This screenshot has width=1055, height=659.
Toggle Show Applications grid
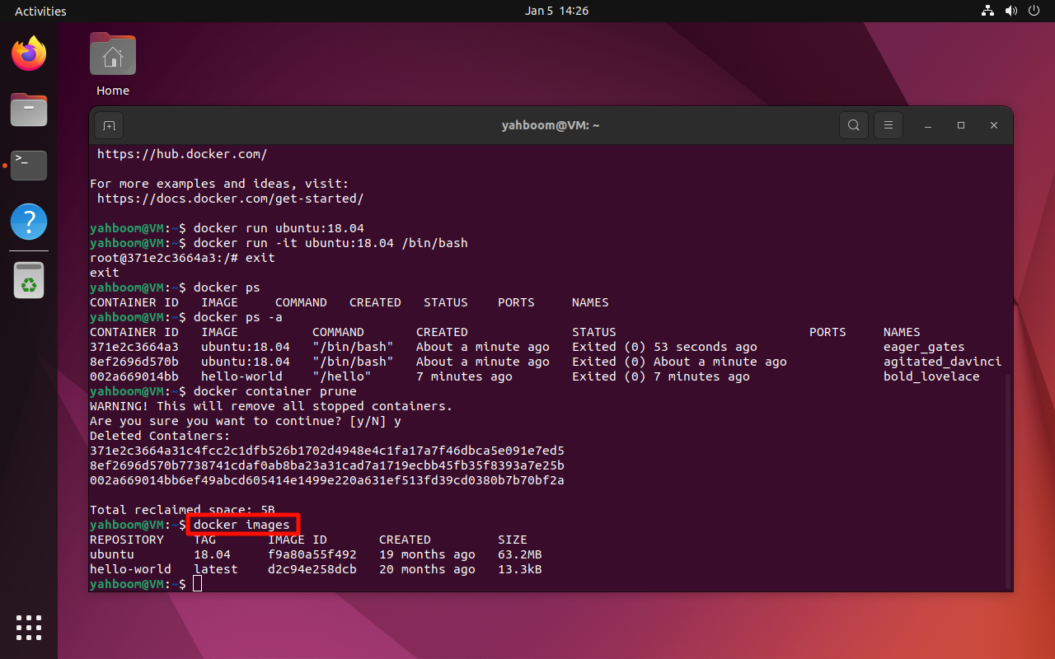(x=28, y=628)
